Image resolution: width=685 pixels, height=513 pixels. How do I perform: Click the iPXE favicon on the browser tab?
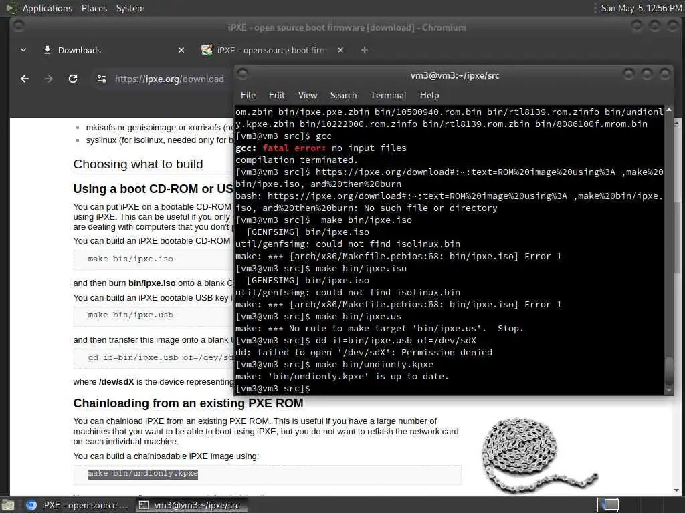(207, 50)
